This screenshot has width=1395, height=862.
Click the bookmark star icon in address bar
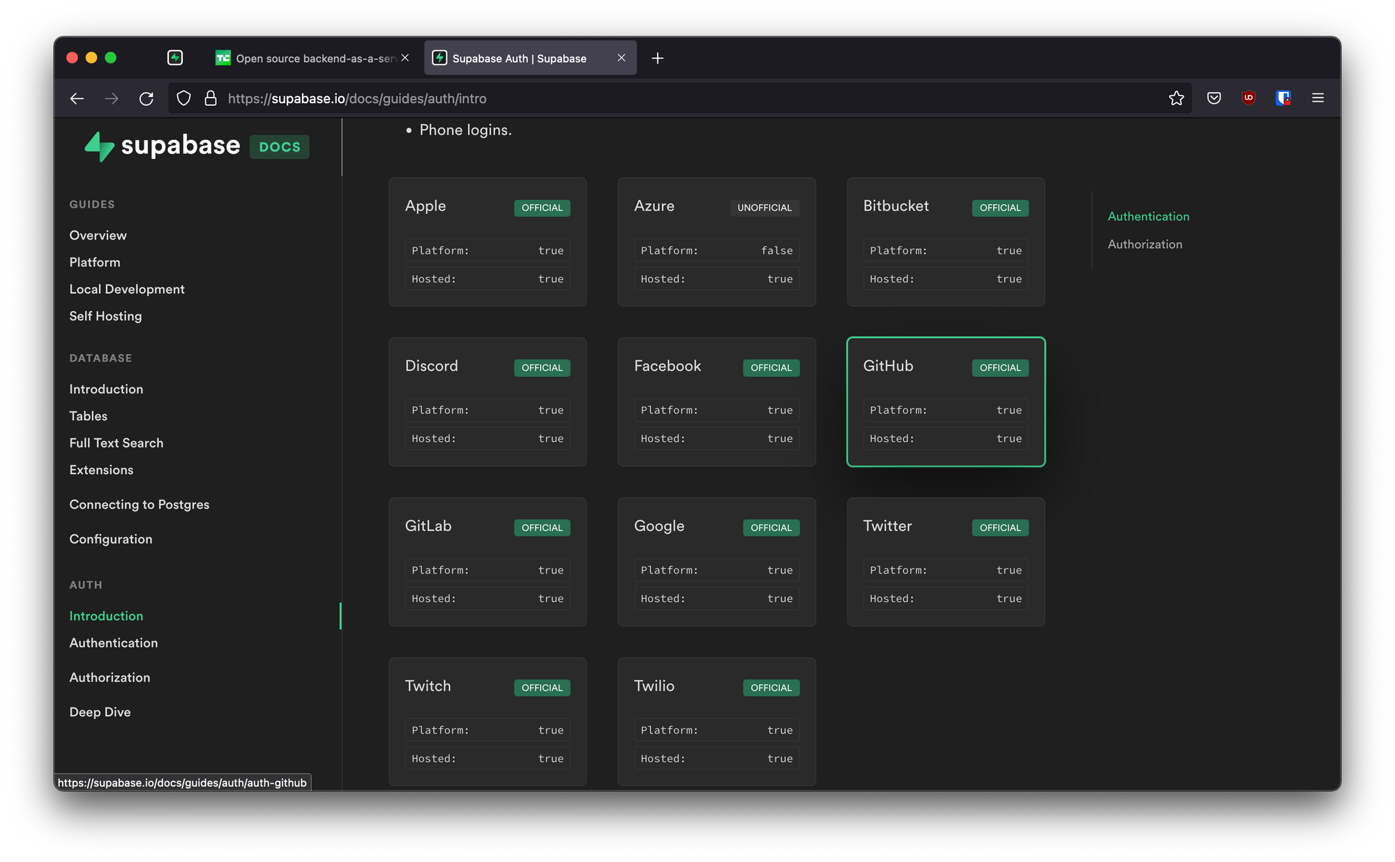click(x=1176, y=98)
